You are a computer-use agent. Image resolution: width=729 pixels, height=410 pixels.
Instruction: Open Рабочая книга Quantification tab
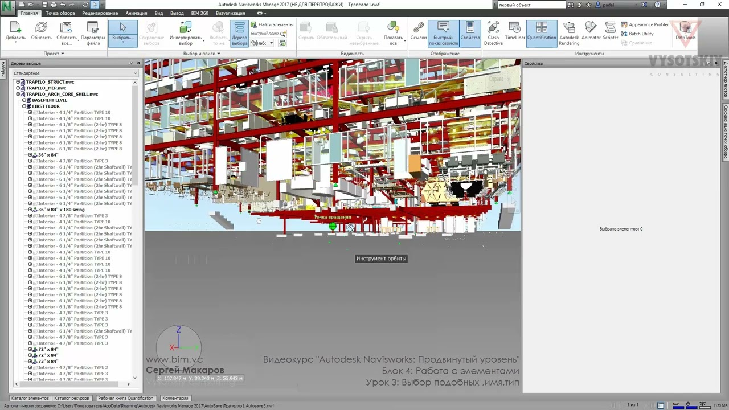pos(125,399)
